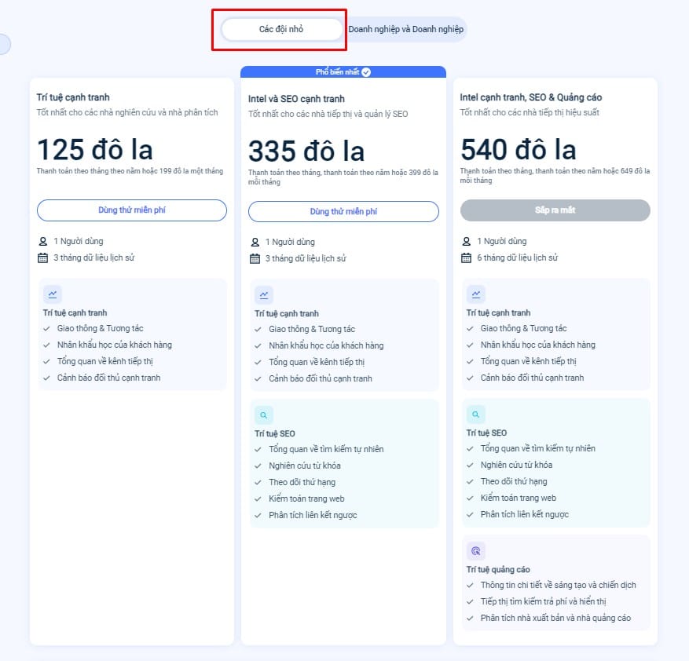Select the chart icon on the 540 đô la plan

pyautogui.click(x=475, y=294)
